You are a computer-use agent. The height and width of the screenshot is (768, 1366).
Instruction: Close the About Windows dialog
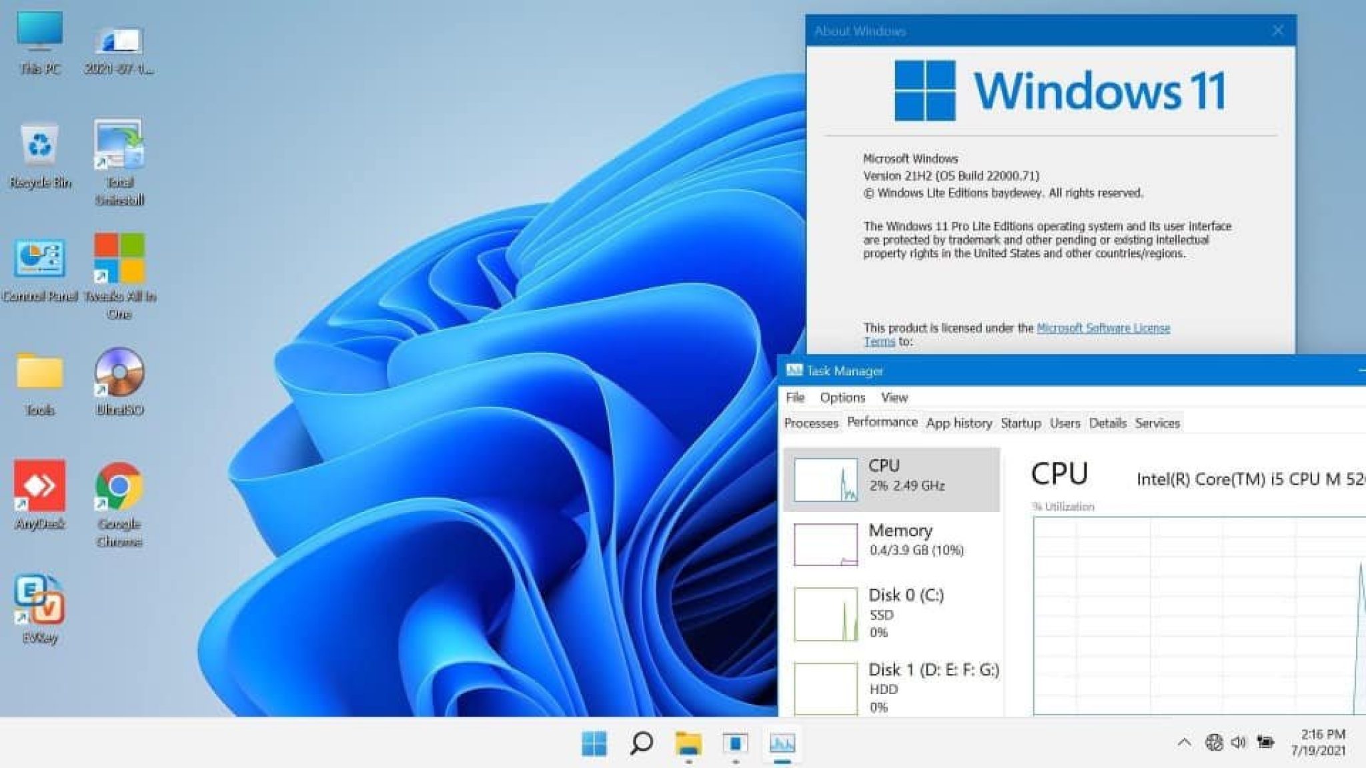click(1277, 31)
